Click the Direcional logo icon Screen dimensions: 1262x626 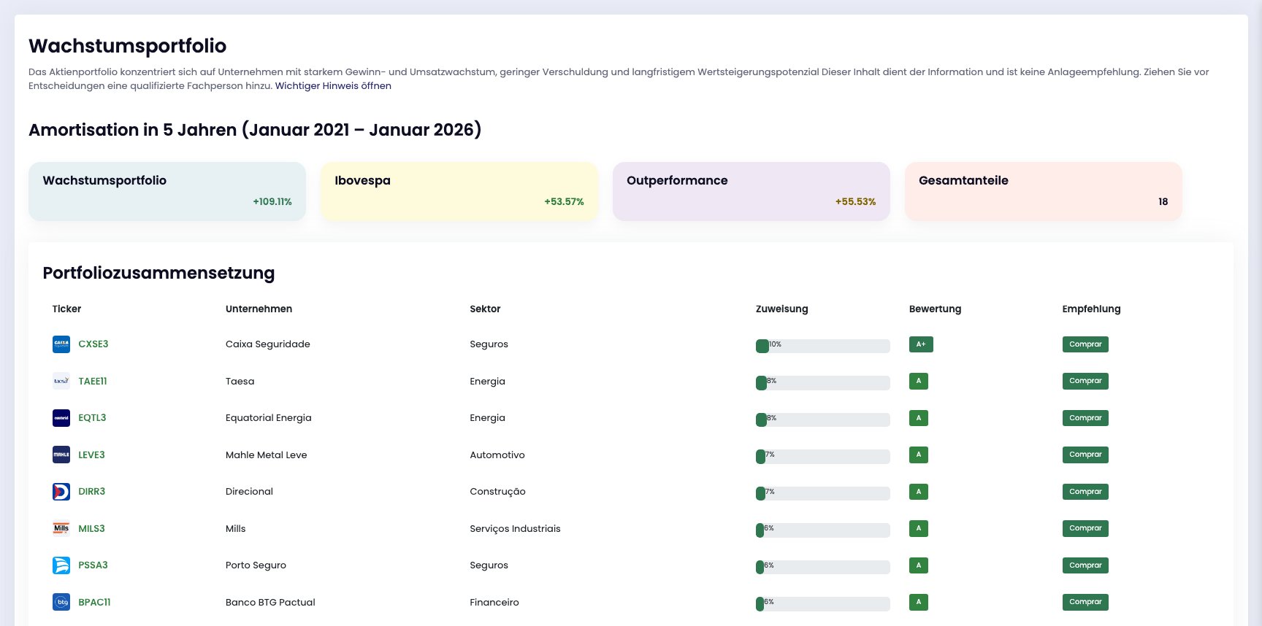(61, 492)
